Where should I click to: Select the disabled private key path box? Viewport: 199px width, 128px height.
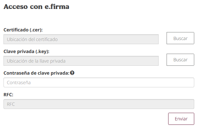click(81, 61)
